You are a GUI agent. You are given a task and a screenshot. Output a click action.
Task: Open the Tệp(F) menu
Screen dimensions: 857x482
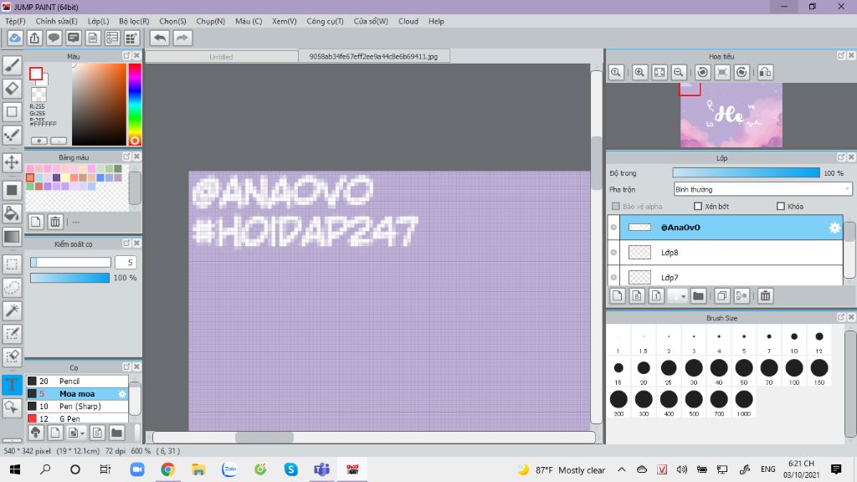pos(15,21)
